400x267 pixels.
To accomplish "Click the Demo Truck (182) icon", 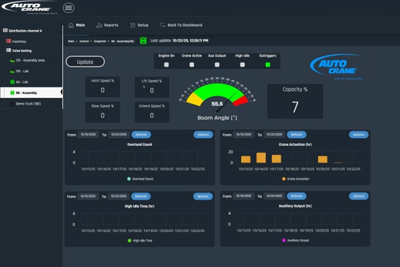I will tap(12, 104).
